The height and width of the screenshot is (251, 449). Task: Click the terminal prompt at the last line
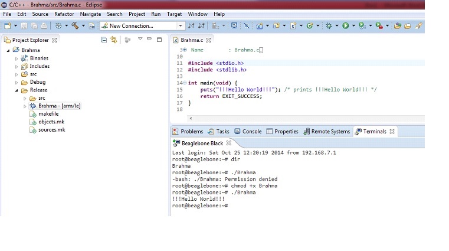point(200,206)
